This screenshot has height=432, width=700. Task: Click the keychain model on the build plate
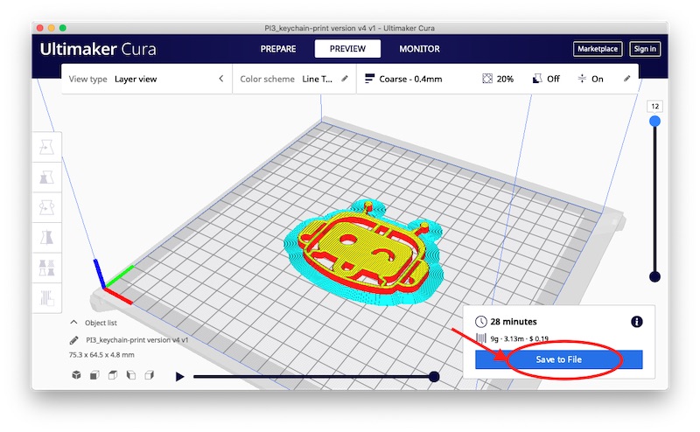[364, 254]
